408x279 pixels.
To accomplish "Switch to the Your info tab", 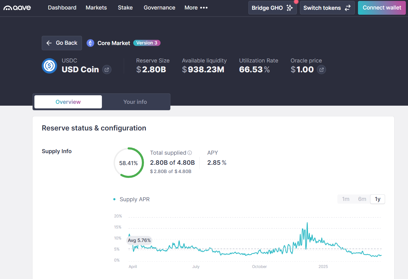I will coord(135,102).
